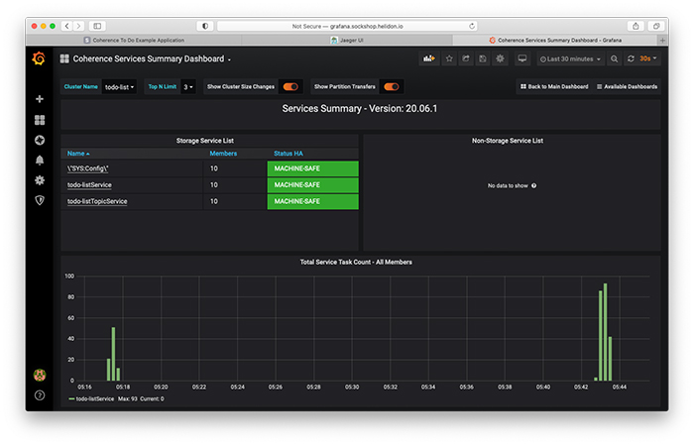Screen dimensions: 694x445
Task: Open the todo-listService link
Action: tap(89, 185)
